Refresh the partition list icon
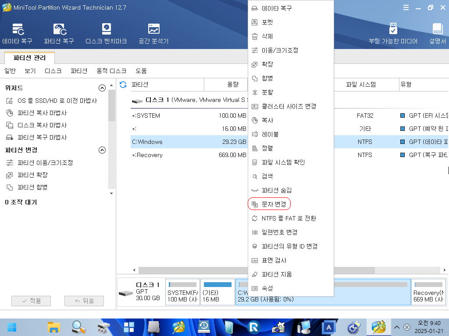The height and width of the screenshot is (336, 449). tap(123, 84)
